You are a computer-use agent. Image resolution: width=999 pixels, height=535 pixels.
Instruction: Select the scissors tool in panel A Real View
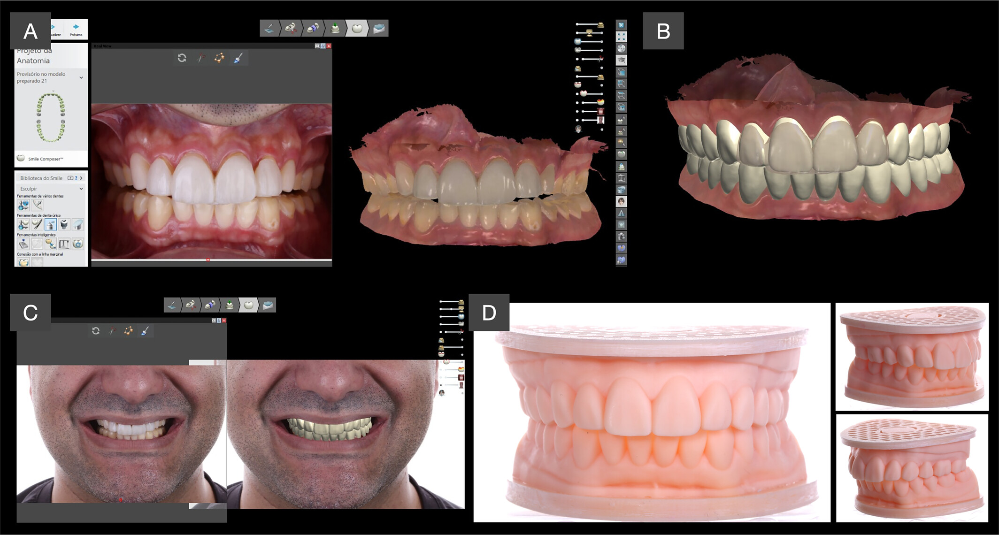point(201,58)
